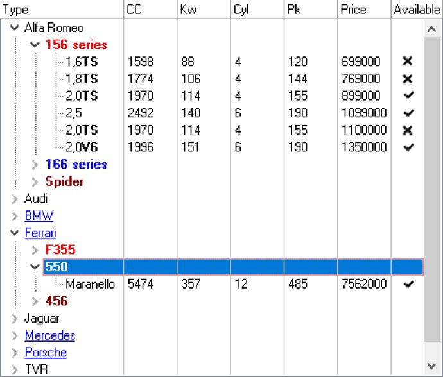Click the Type column header

[62, 10]
